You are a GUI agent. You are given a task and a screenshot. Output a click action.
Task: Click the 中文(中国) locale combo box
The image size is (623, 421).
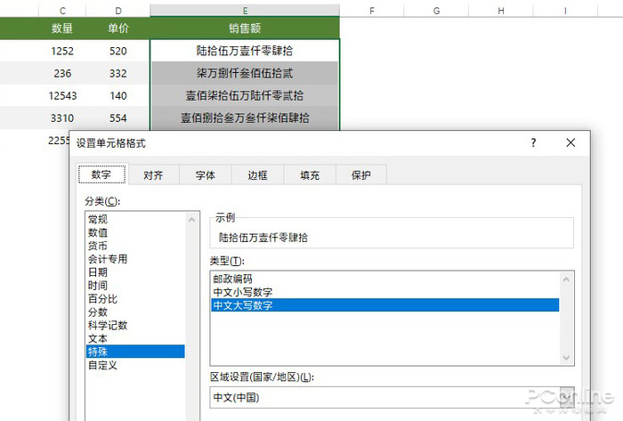392,397
